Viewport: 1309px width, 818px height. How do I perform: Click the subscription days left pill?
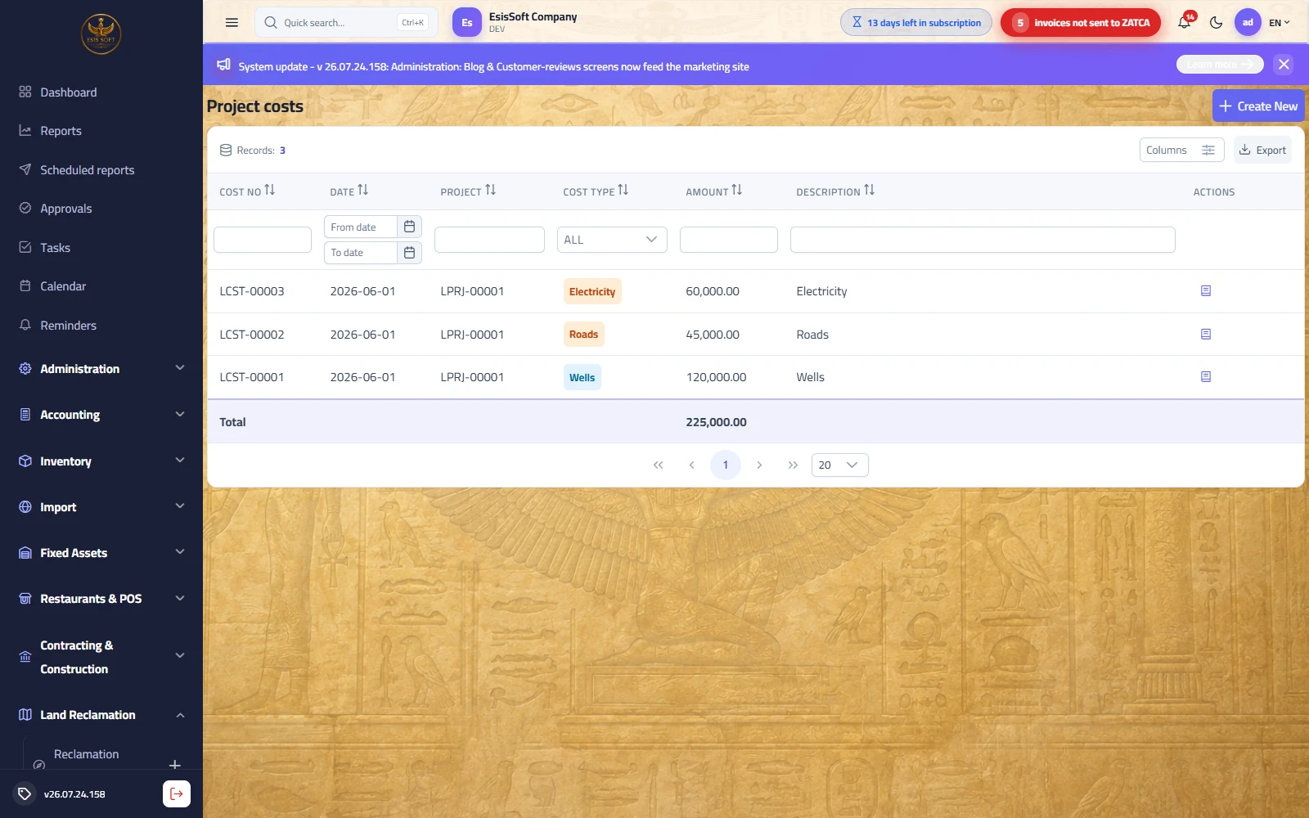[x=915, y=23]
